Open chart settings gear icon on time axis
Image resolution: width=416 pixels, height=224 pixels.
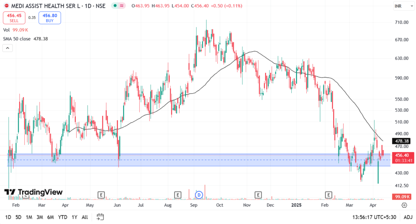[404, 205]
